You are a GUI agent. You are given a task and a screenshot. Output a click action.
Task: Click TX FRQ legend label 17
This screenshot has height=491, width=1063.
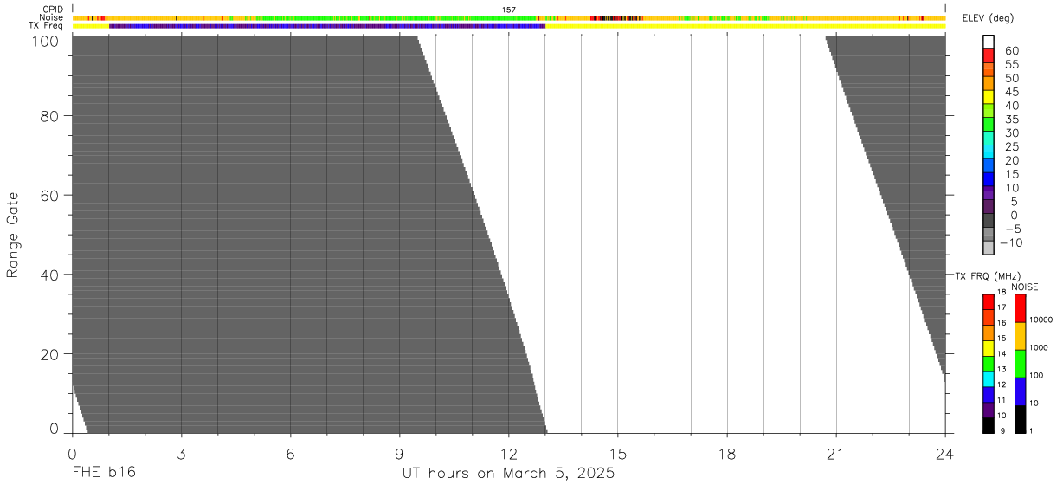tap(1002, 307)
